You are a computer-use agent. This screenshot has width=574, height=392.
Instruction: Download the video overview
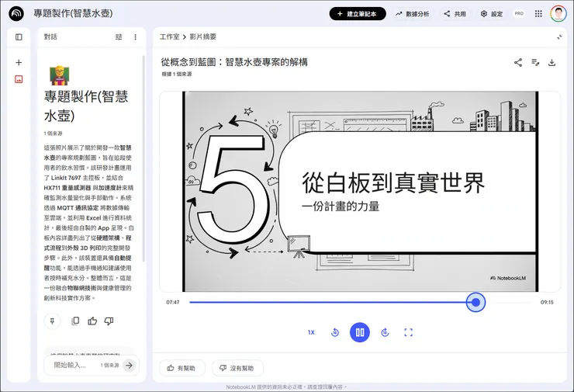coord(552,63)
